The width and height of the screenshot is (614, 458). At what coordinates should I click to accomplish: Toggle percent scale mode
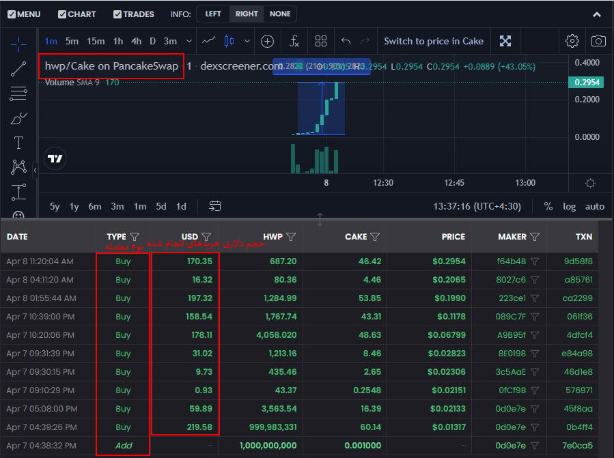pyautogui.click(x=548, y=206)
